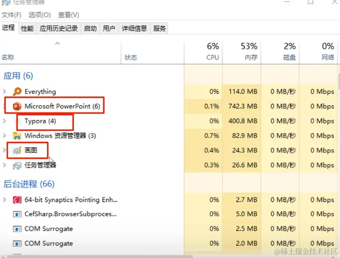This screenshot has width=340, height=258.
Task: Sort by the 状态 column header
Action: (131, 57)
